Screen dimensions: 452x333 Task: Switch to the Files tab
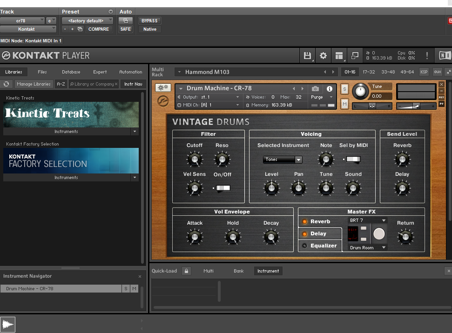[x=42, y=72]
